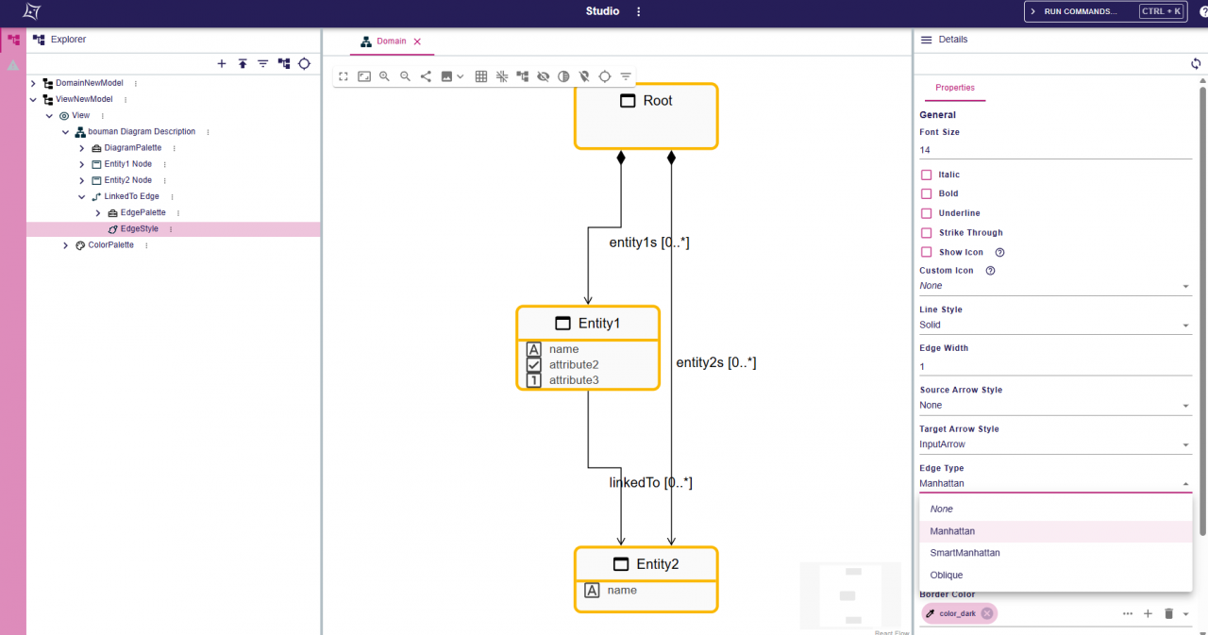Click the plus icon in Explorer toolbar
The image size is (1208, 635).
pyautogui.click(x=222, y=64)
